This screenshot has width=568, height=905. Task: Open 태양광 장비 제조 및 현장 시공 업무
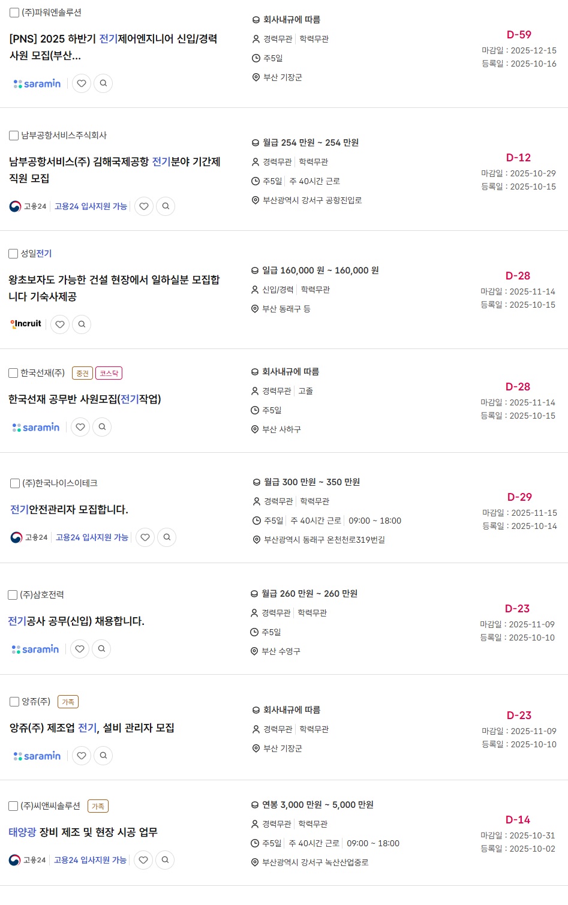(83, 832)
